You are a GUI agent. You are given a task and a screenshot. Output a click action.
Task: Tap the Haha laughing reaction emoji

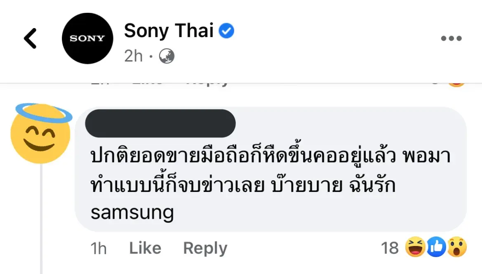click(x=415, y=248)
